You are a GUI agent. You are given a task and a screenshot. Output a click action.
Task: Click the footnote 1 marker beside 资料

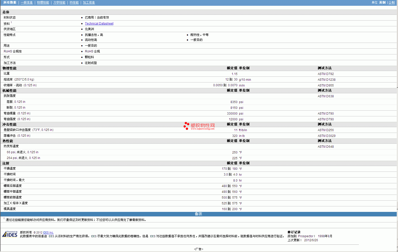pos(11,23)
